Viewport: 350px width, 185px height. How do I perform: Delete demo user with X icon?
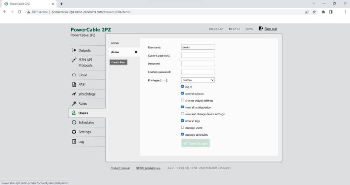[136, 52]
